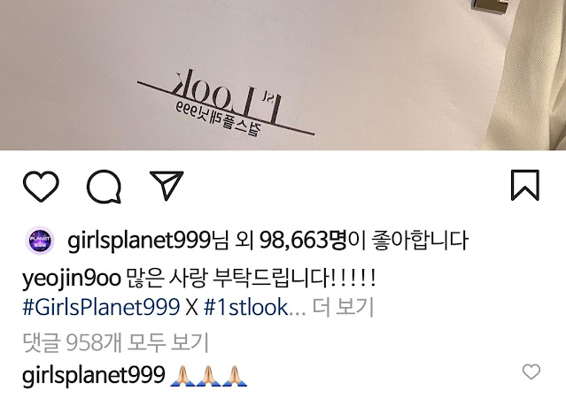Like the post with the heart icon
566x398 pixels.
click(x=41, y=186)
